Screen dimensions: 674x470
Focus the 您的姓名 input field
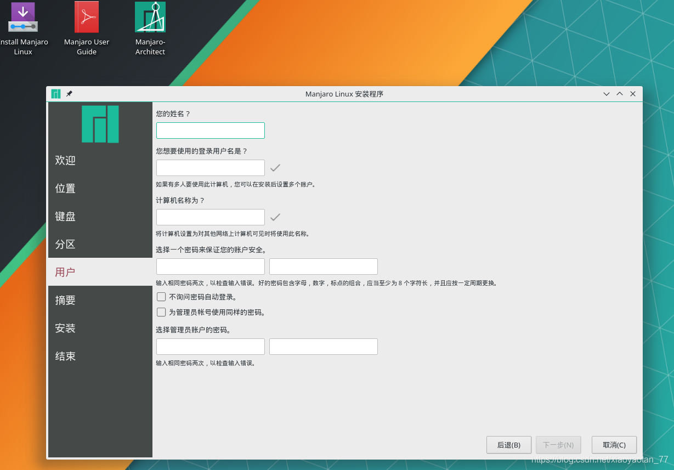211,131
